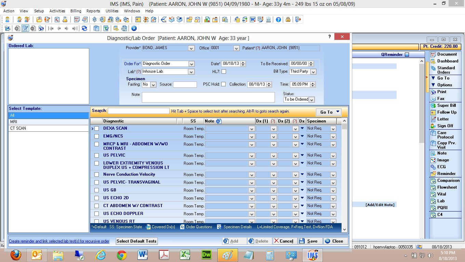465x262 pixels.
Task: Click the refresh icon in second toolbar
Action: coord(84,28)
